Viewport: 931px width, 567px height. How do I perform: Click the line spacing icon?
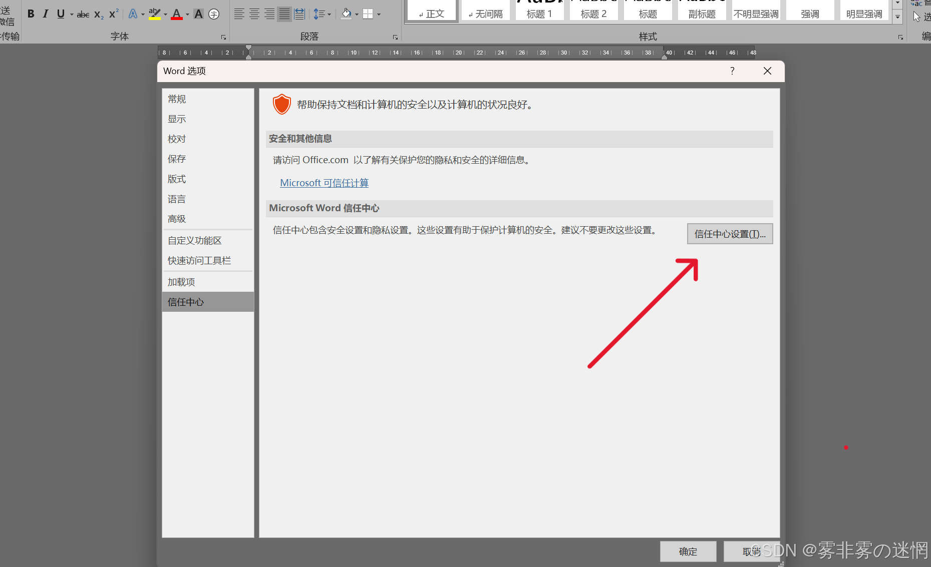(x=319, y=14)
